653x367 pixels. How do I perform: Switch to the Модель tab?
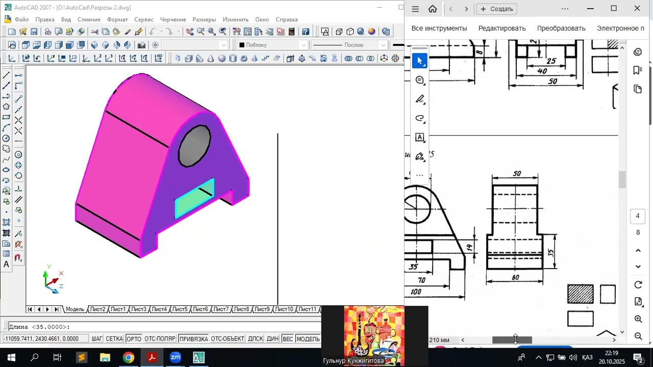point(75,309)
